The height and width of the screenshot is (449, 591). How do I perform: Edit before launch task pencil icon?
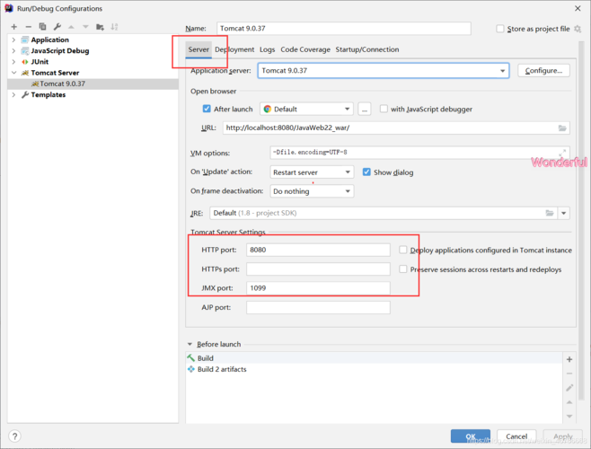[569, 388]
